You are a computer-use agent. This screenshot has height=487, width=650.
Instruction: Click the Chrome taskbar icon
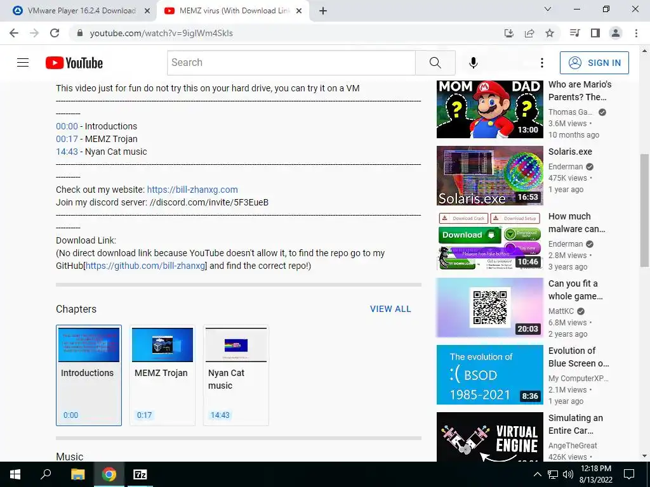click(x=109, y=474)
